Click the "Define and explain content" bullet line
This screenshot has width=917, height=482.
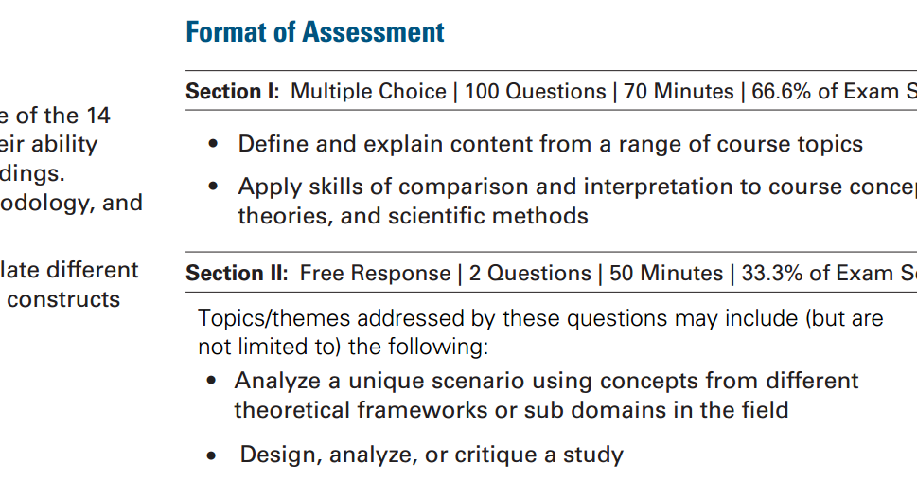click(550, 144)
